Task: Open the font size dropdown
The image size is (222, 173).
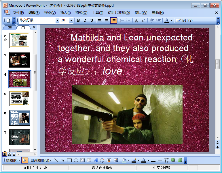Action: click(x=71, y=21)
